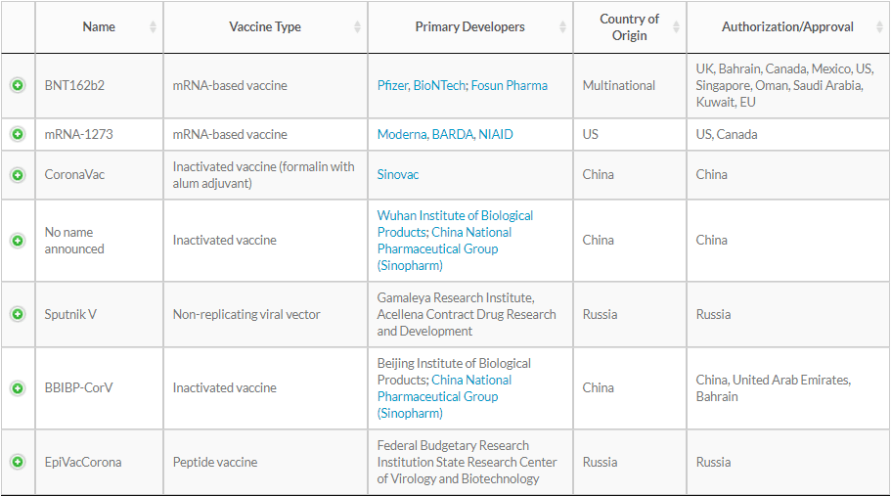Sort table by Name column arrows
Image resolution: width=891 pixels, height=496 pixels.
tap(153, 26)
